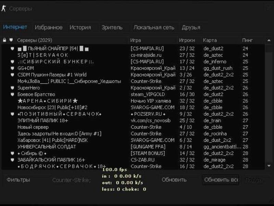Click shield icon of ЗАБАЙКАЛЬСКИЙ ПАБЛИК 16+ row
Image resolution: width=274 pixels, height=206 pixels.
12,160
